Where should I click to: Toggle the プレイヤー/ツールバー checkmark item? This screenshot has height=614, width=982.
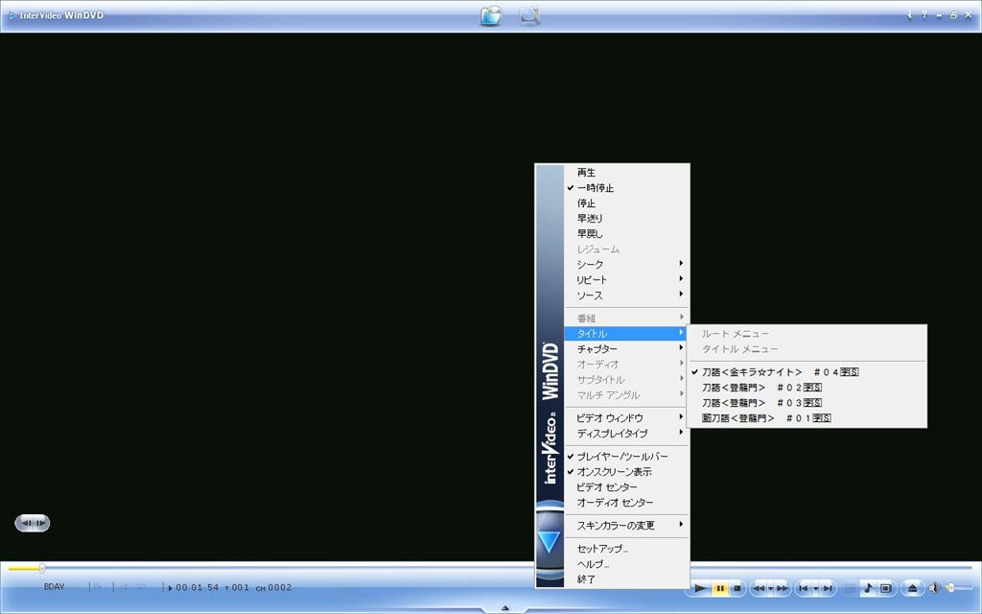click(626, 456)
